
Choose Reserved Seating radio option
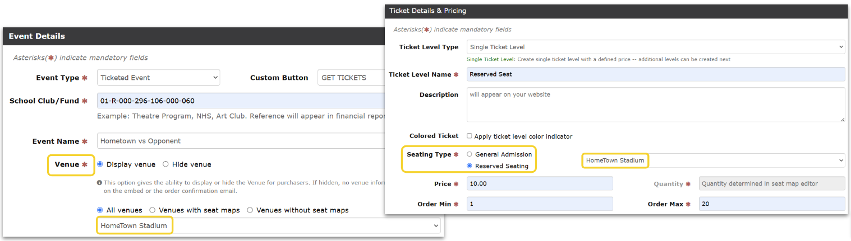click(470, 166)
